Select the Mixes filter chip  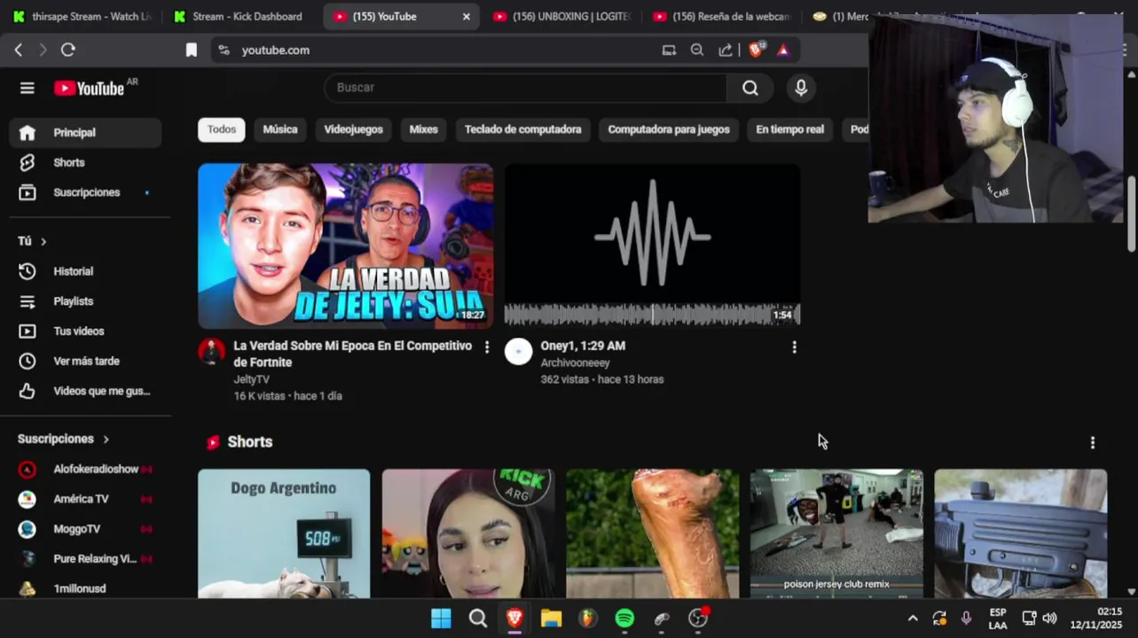[423, 129]
